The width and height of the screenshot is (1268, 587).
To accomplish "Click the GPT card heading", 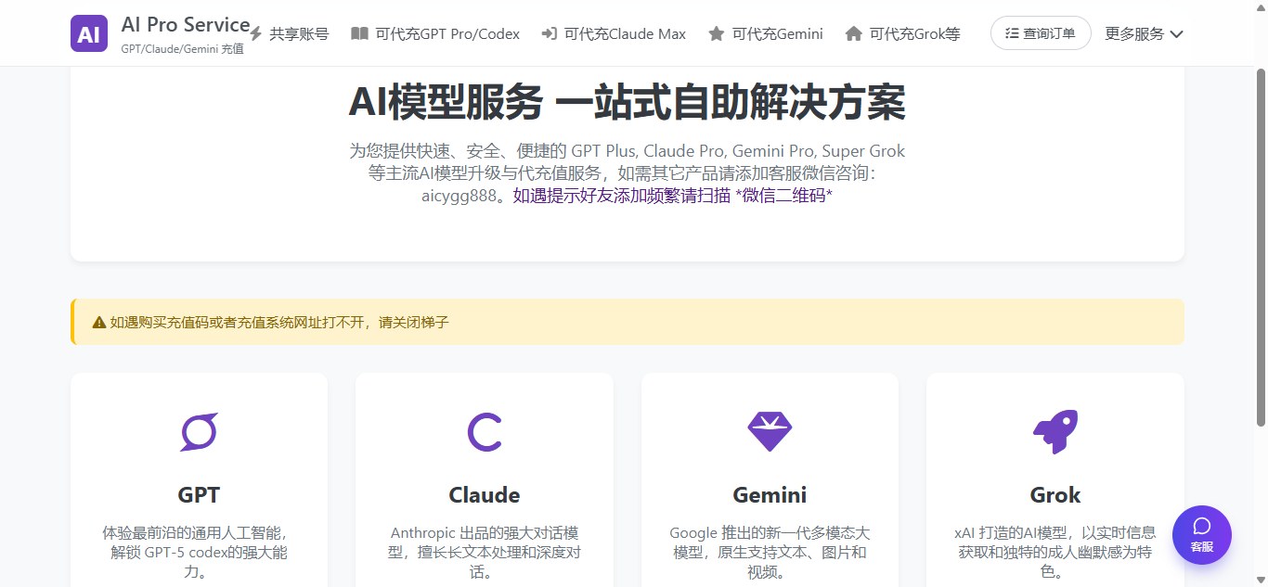I will [199, 494].
